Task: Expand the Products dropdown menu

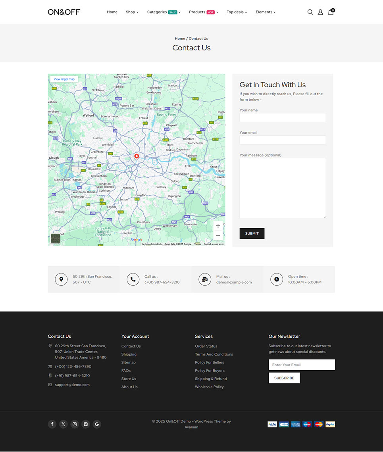Action: (x=204, y=12)
